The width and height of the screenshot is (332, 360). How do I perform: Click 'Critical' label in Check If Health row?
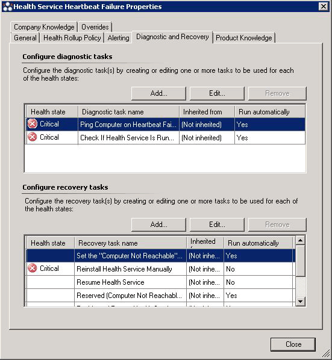click(49, 137)
